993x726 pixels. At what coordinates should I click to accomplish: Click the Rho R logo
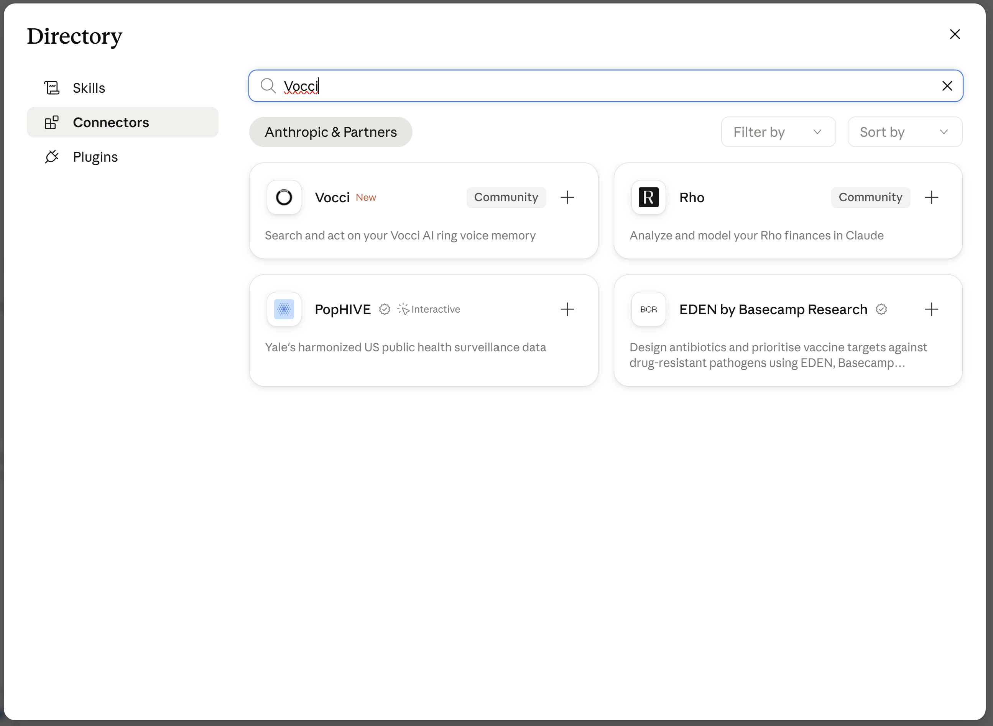click(x=648, y=197)
